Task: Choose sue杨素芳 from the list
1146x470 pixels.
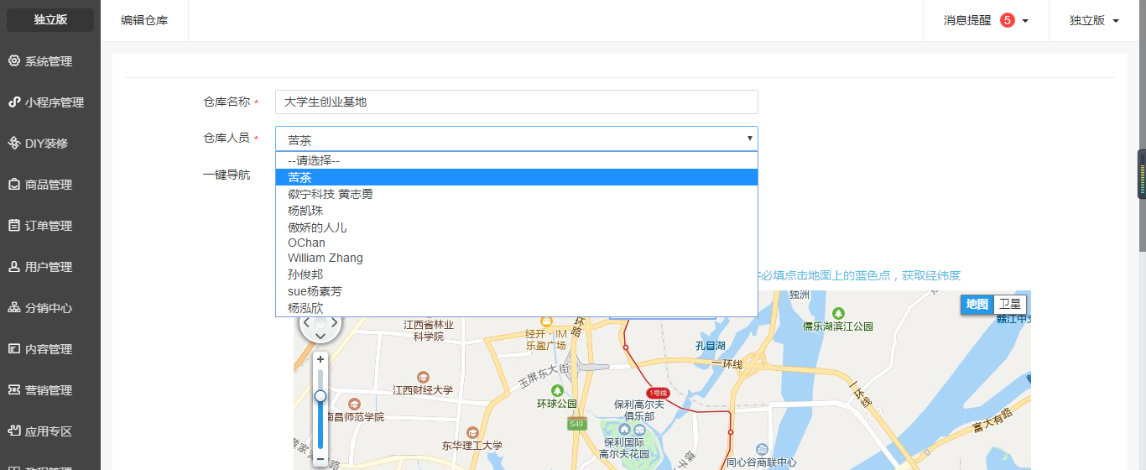Action: pos(517,291)
